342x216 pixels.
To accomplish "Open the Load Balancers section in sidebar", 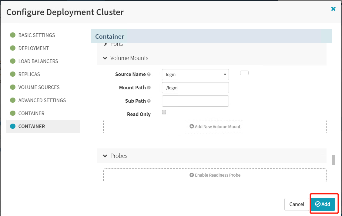I will point(38,61).
